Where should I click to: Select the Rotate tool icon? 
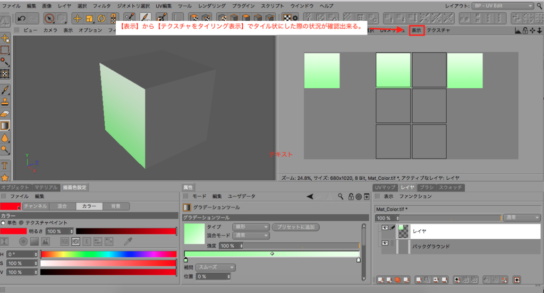pyautogui.click(x=101, y=18)
